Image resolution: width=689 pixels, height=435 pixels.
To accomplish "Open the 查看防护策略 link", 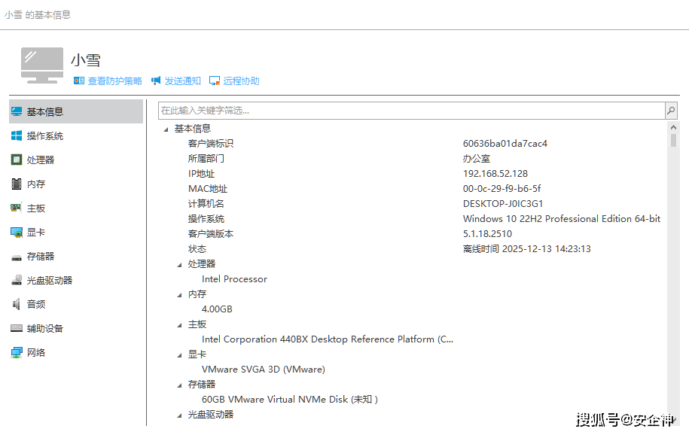I will (114, 81).
